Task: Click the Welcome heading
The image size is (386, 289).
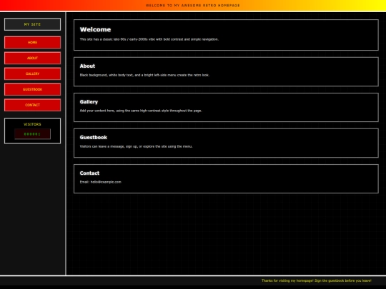Action: (95, 29)
